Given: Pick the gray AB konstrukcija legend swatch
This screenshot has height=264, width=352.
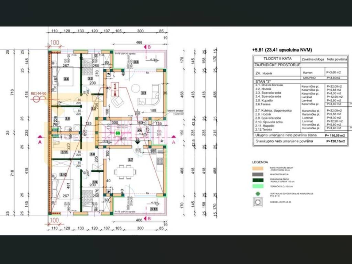Looking at the screenshot, I should (257, 174).
